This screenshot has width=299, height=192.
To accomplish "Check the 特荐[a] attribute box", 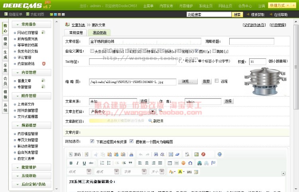I will [x=144, y=51].
